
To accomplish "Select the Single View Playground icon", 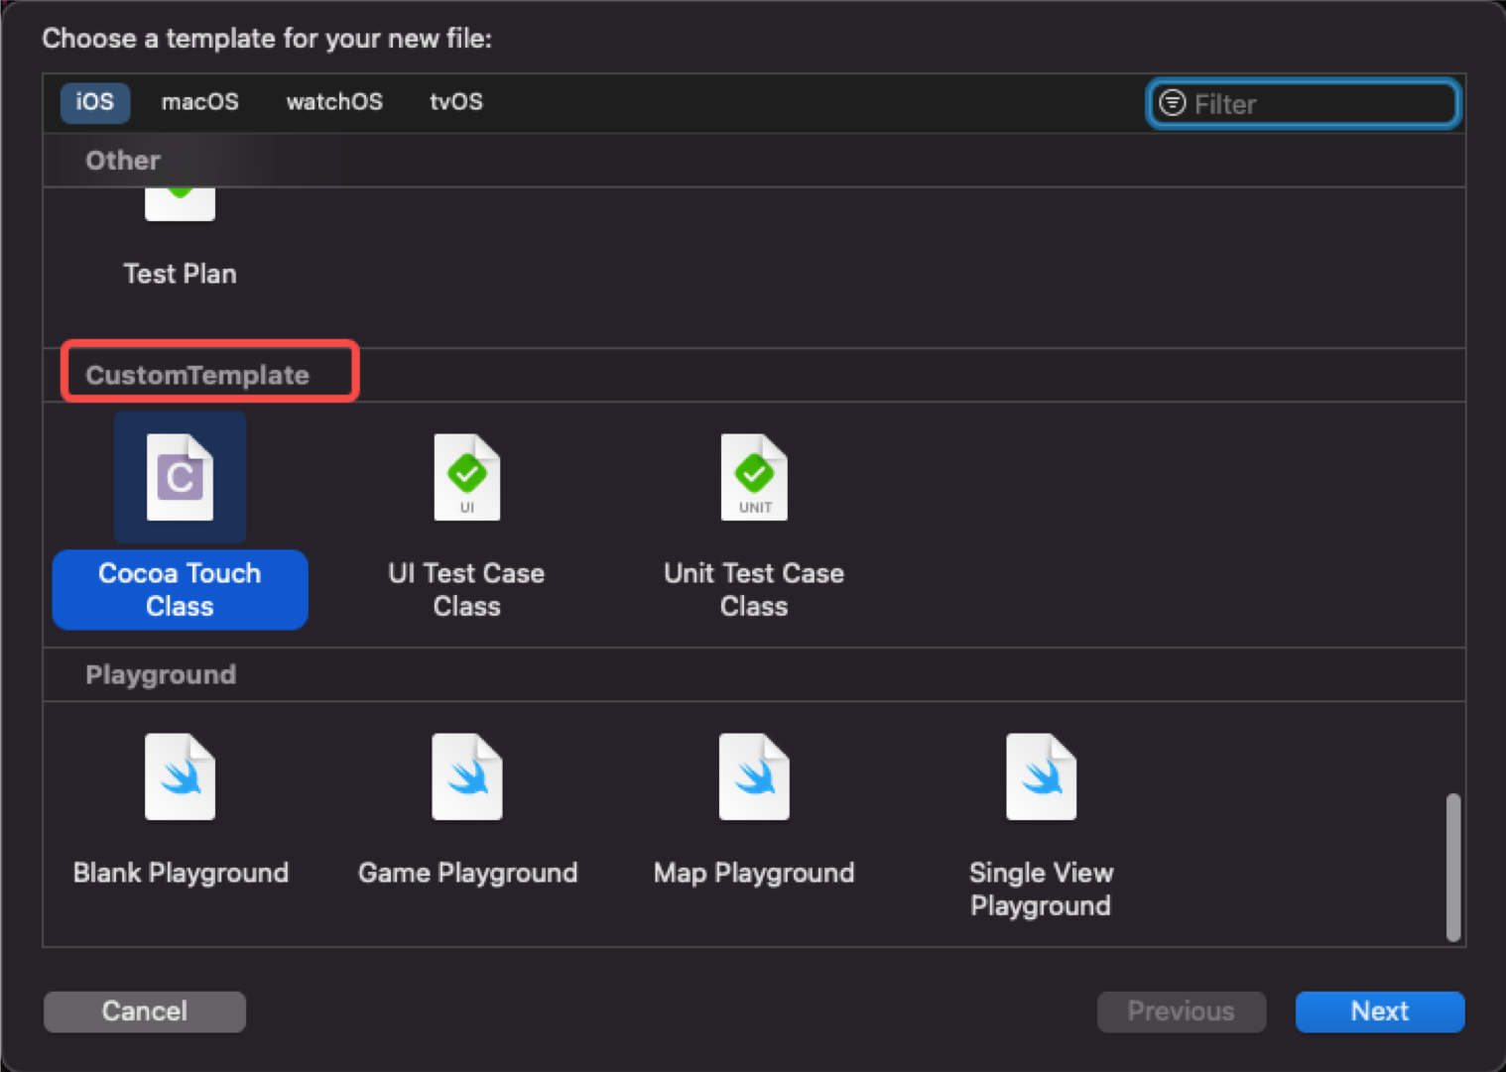I will [1041, 776].
